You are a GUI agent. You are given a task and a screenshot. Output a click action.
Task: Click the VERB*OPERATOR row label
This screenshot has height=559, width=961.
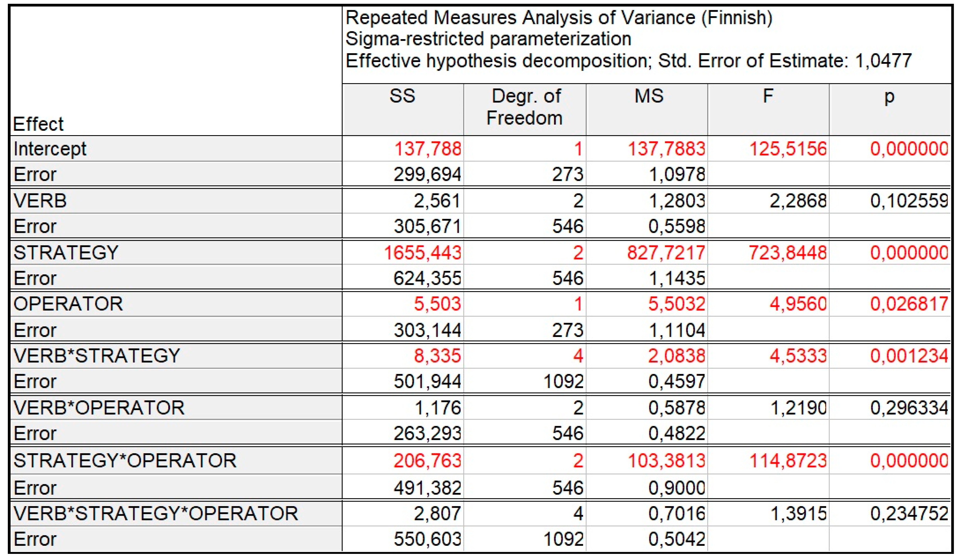[99, 408]
